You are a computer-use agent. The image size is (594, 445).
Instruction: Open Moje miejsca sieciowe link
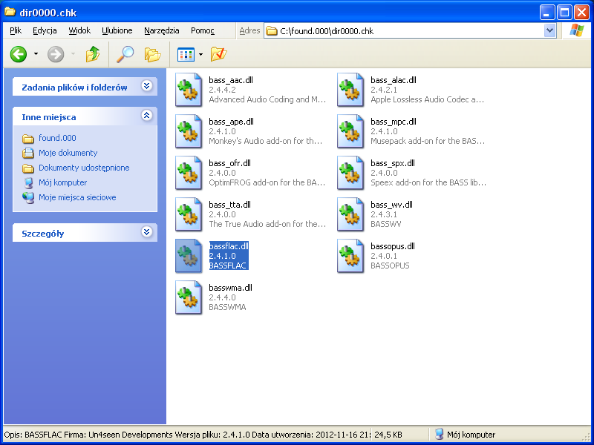pos(77,197)
